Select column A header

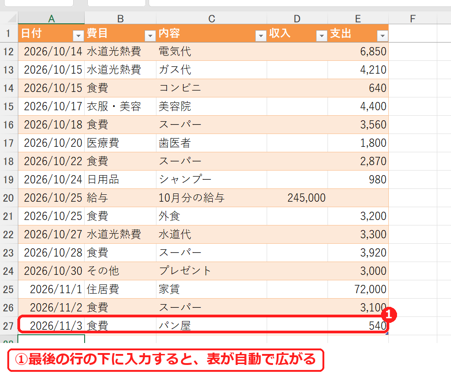(x=51, y=18)
